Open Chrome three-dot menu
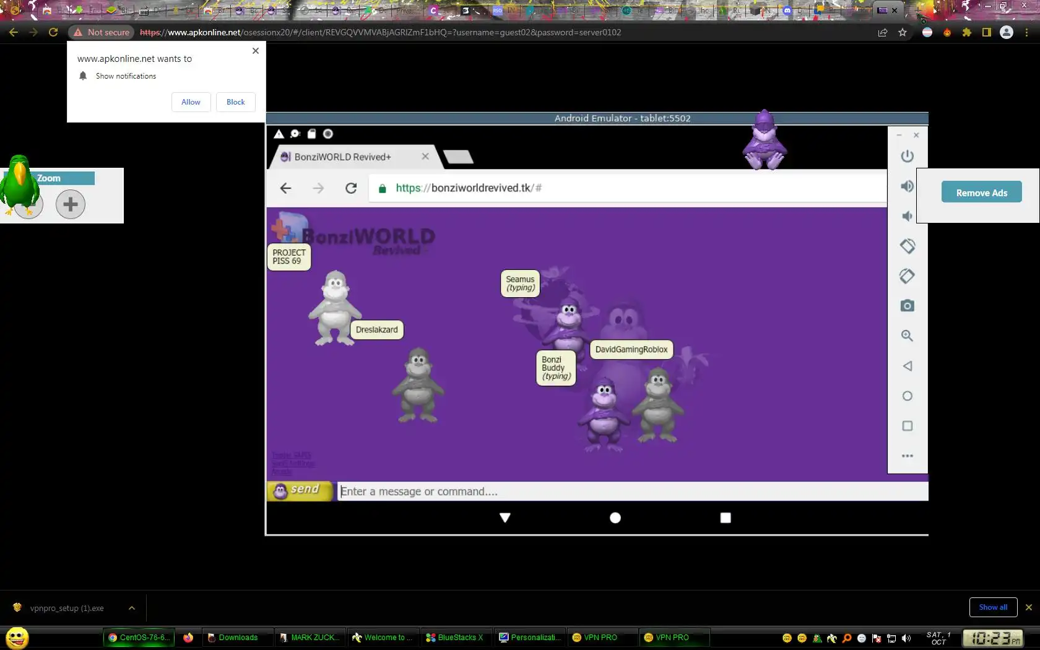Viewport: 1040px width, 650px height. click(1026, 32)
